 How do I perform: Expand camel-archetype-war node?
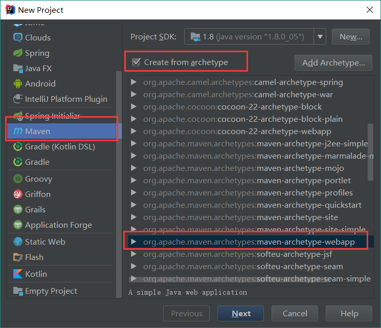133,94
